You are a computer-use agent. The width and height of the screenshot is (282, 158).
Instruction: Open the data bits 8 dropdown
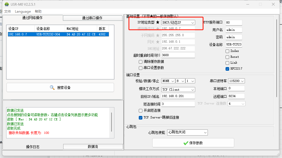(x=180, y=81)
